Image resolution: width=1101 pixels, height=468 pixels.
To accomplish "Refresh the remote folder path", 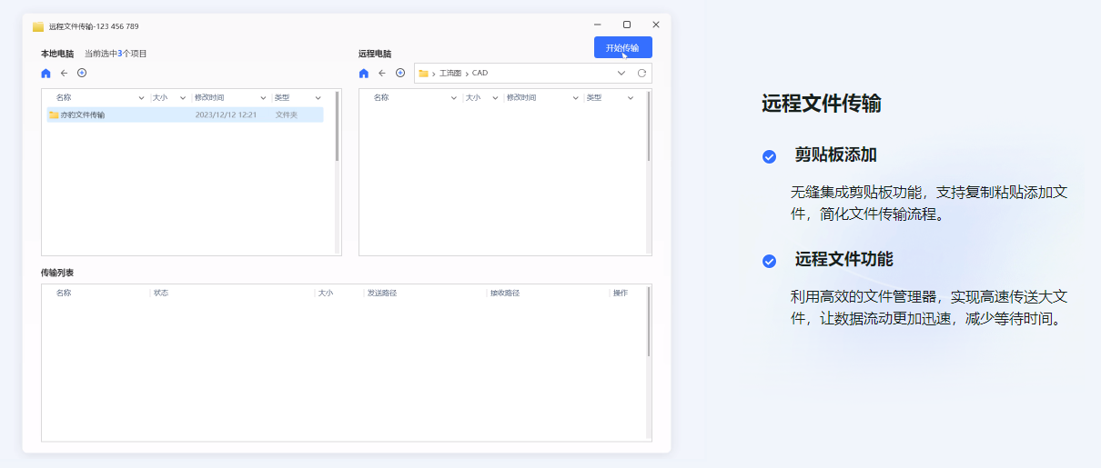I will (x=641, y=73).
